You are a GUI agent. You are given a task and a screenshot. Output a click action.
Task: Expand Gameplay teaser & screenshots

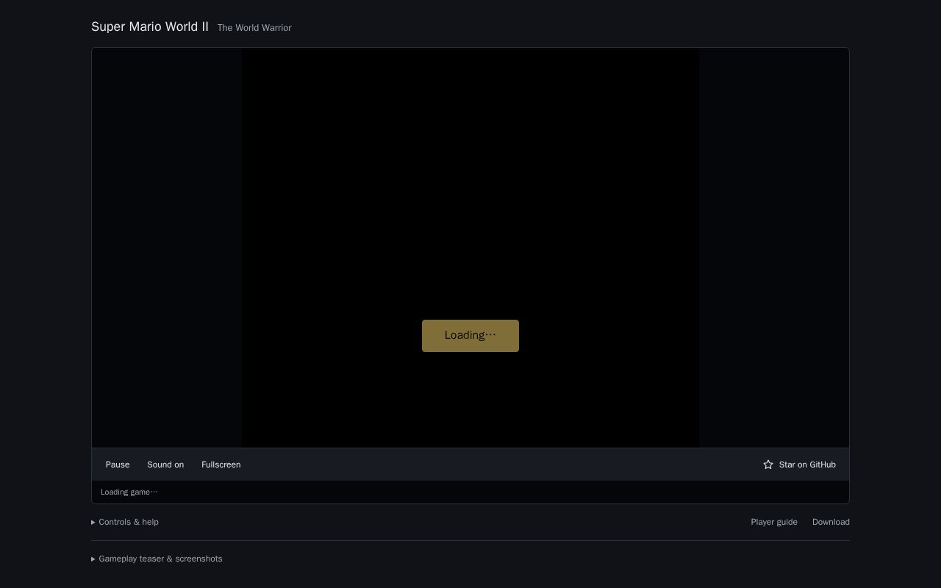click(x=157, y=559)
